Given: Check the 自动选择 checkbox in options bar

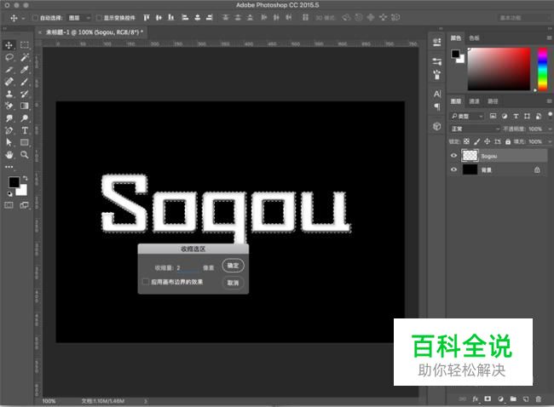Looking at the screenshot, I should (35, 18).
